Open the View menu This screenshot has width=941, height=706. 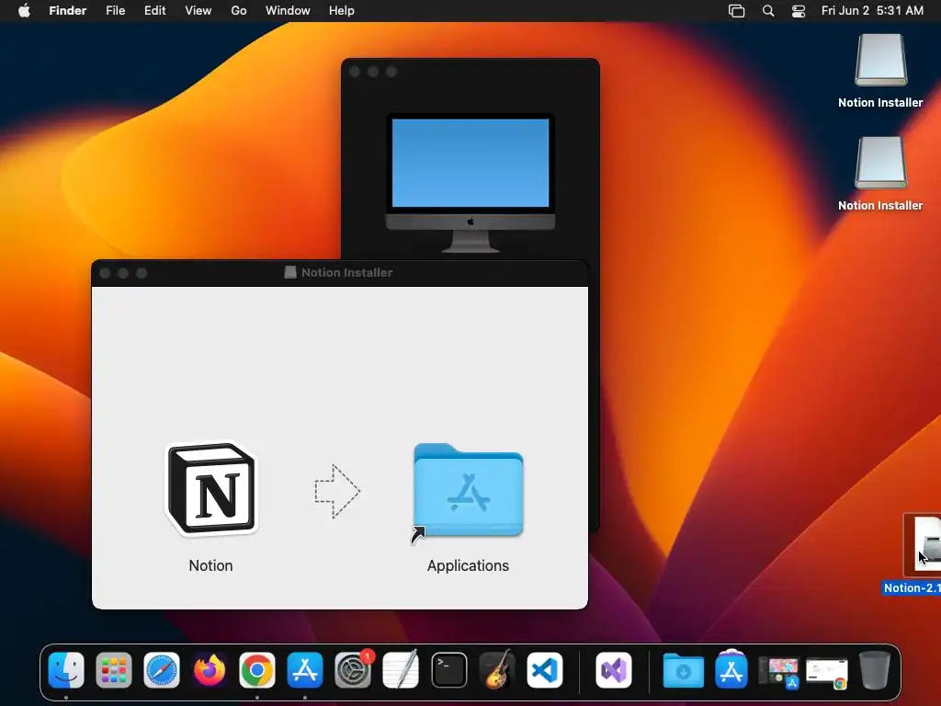(x=198, y=11)
